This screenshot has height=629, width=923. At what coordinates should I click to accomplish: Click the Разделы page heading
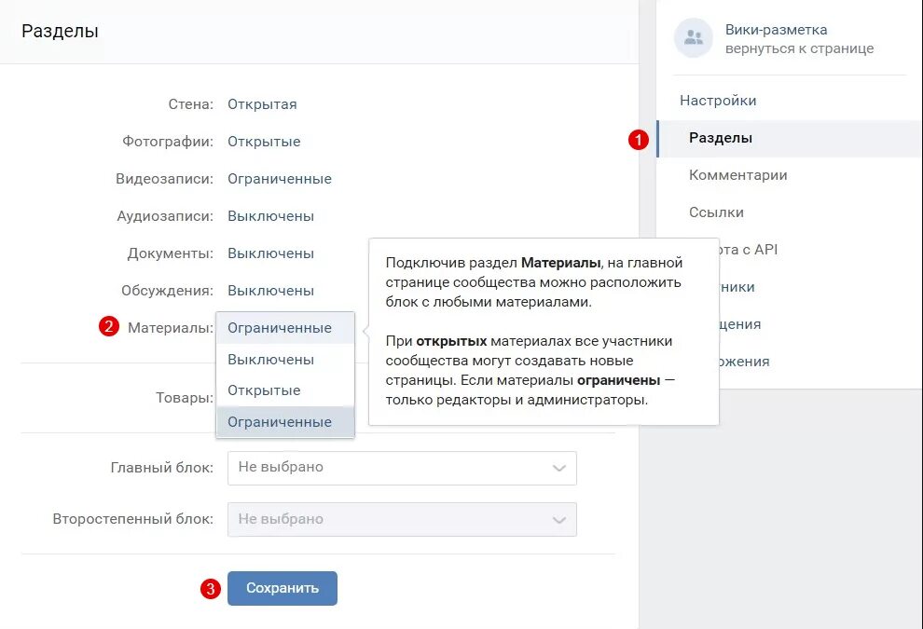point(60,31)
